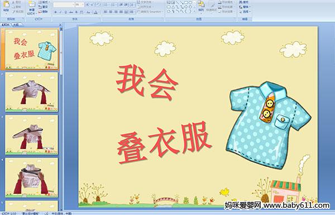Toggle Bold formatting
The width and height of the screenshot is (335, 215).
(x=55, y=12)
